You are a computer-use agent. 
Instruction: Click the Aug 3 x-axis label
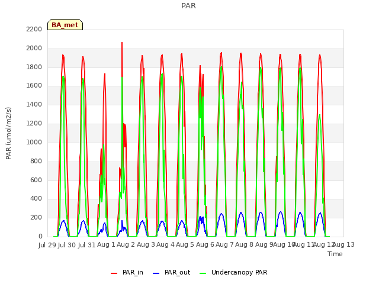pos(146,244)
